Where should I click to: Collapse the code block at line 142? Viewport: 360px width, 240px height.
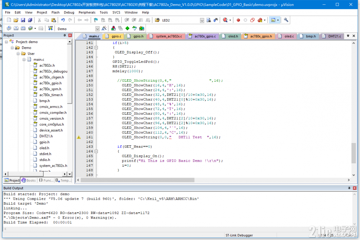(96, 48)
